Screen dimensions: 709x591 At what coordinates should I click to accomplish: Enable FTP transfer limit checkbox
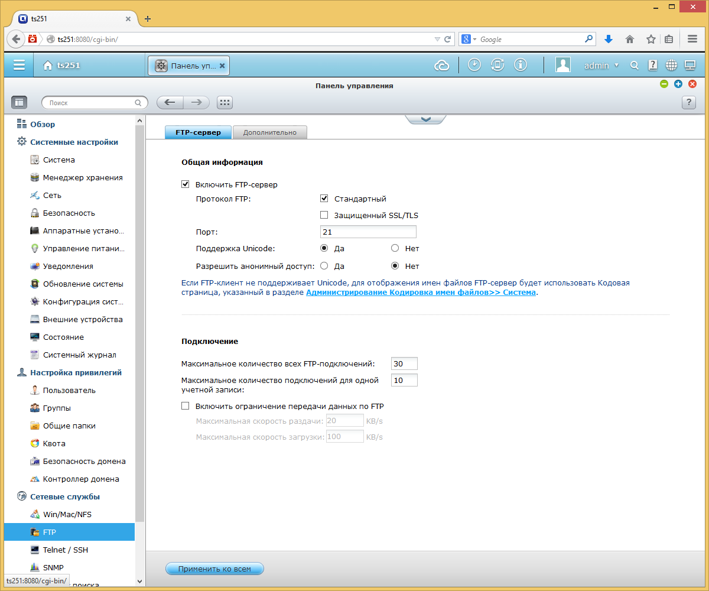tap(186, 406)
